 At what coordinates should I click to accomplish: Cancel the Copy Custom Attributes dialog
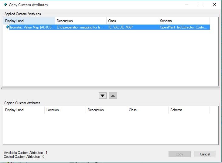pyautogui.click(x=205, y=154)
